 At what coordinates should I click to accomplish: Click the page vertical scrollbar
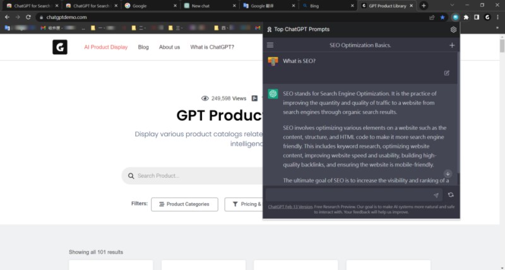[x=502, y=45]
